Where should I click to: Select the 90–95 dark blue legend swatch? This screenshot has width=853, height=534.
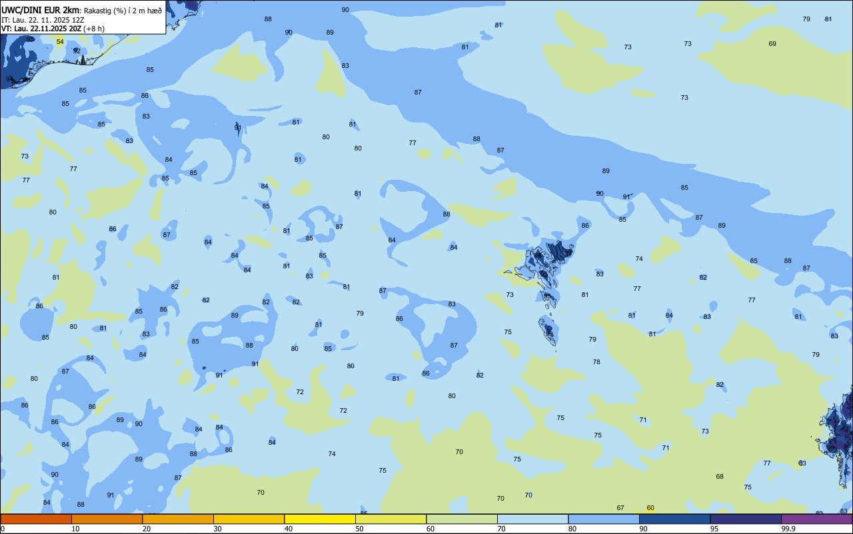click(674, 519)
